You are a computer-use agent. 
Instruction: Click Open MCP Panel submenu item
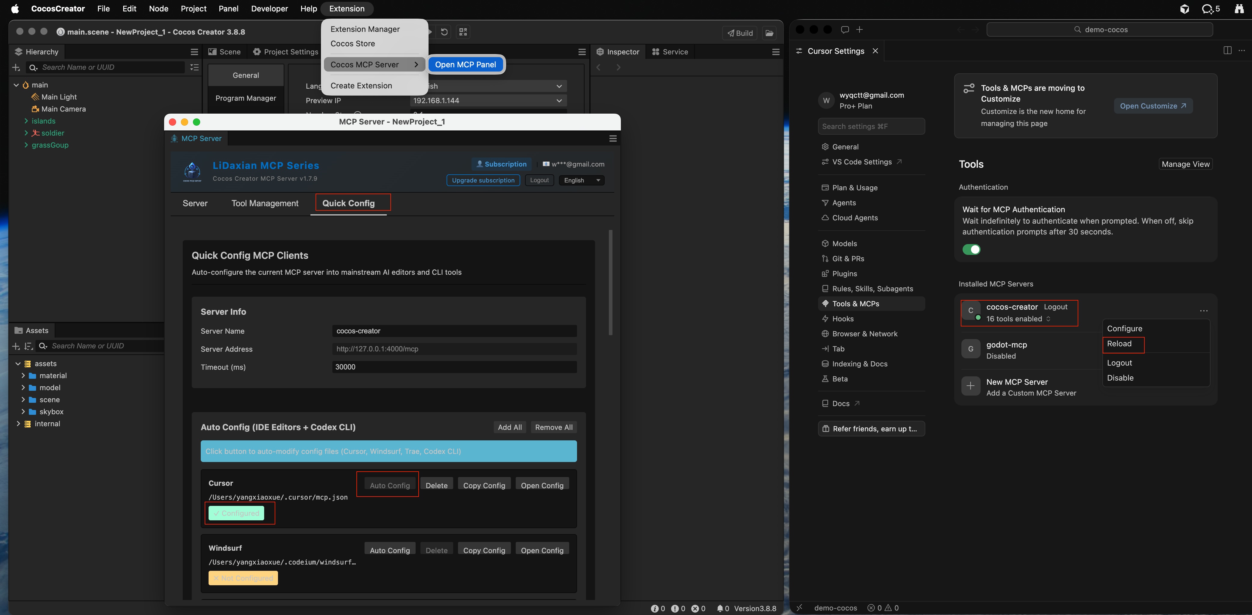point(465,65)
